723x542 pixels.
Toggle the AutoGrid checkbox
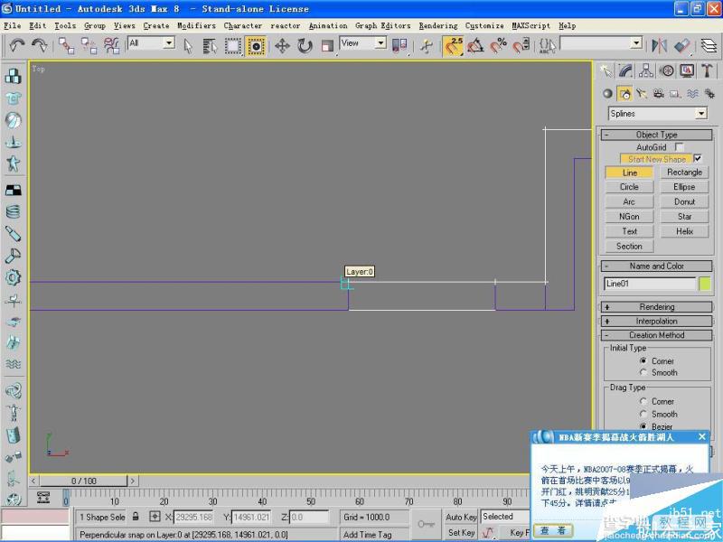click(680, 147)
